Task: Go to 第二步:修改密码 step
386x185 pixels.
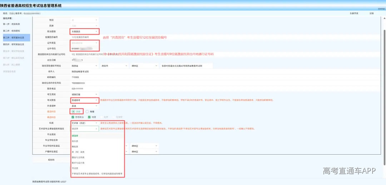Action: (11, 31)
